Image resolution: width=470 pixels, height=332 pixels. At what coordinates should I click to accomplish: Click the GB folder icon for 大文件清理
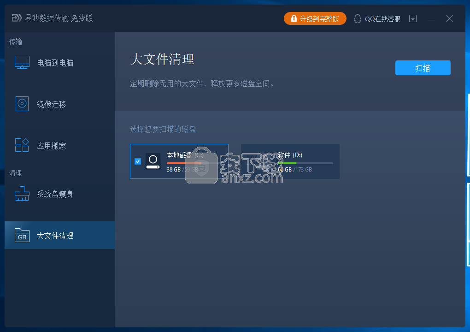[x=22, y=235]
